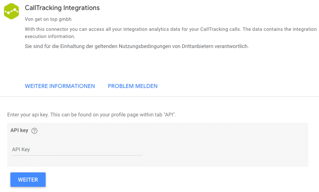Open the WEITERE INFORMATIONEN link
Screen dimensions: 319x192
[x=60, y=86]
